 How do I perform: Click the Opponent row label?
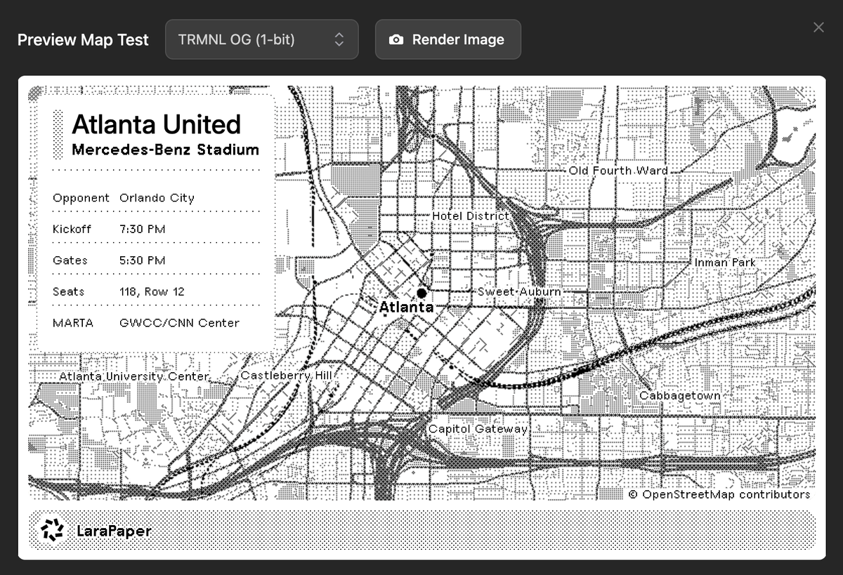point(81,199)
